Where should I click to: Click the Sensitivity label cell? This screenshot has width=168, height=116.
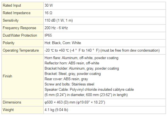click(x=11, y=20)
